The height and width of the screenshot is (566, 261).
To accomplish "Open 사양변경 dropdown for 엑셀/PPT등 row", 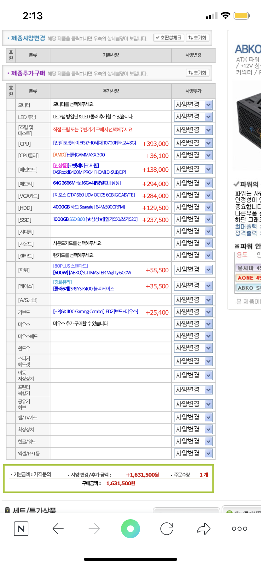I will (193, 453).
